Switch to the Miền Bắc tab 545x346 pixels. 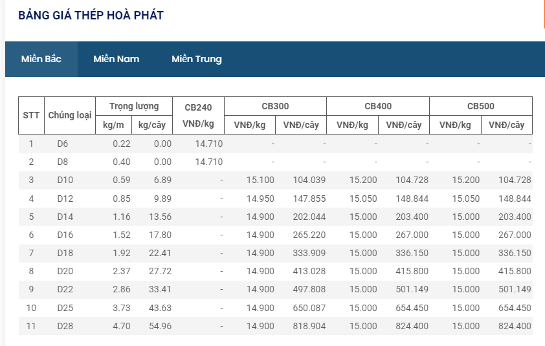tap(41, 59)
